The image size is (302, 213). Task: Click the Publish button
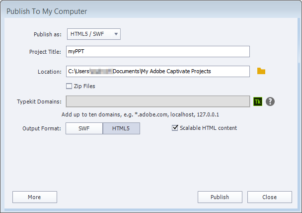220,197
